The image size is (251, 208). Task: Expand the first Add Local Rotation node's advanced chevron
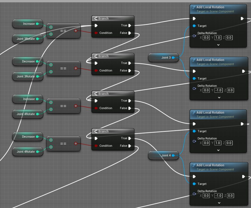pos(218,45)
